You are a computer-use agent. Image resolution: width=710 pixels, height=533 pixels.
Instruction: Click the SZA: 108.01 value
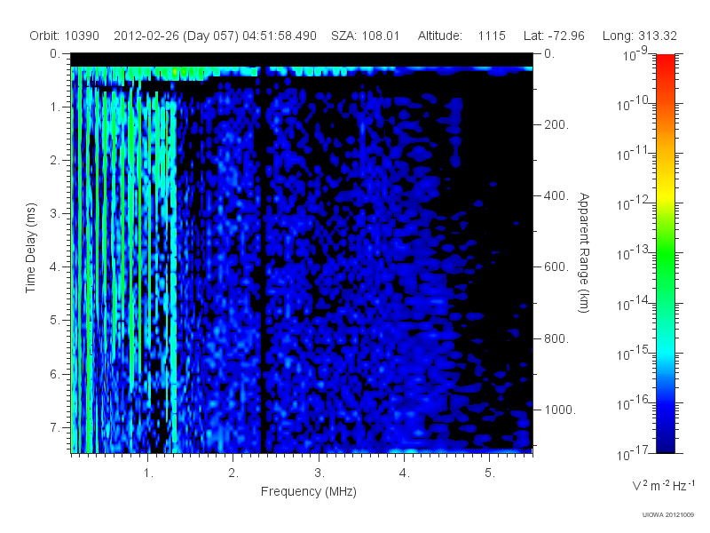click(365, 36)
